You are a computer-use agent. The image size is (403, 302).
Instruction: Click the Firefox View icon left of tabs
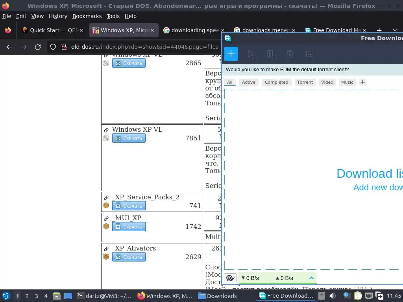(x=8, y=30)
